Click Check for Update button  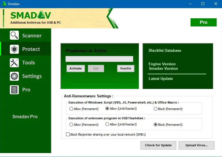click(158, 145)
